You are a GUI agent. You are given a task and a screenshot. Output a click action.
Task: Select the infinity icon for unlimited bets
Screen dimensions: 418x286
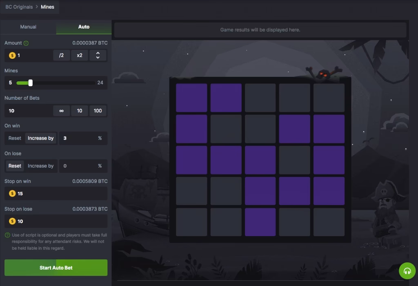62,111
